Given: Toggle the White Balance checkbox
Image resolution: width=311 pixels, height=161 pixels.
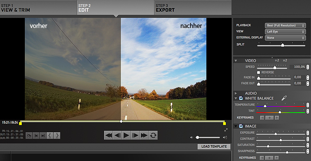Looking at the screenshot, I should (x=241, y=98).
